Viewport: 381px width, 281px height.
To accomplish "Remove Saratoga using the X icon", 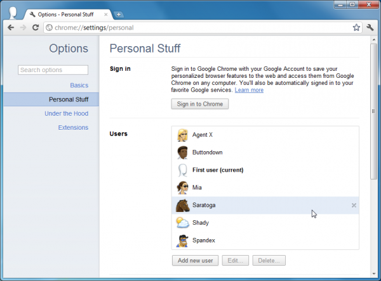I will (354, 206).
